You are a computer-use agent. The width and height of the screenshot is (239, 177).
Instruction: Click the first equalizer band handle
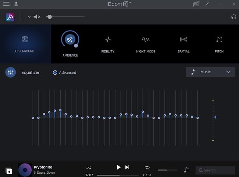(33, 118)
